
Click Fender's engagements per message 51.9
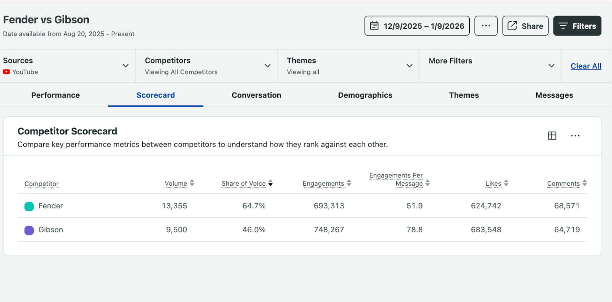(415, 206)
